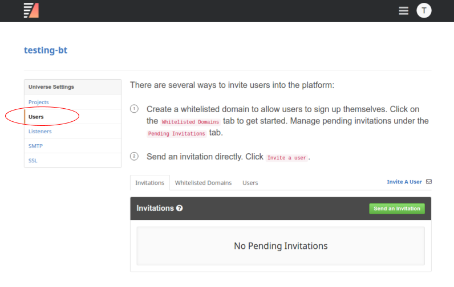Screen dimensions: 454x287
Task: Open the testing-bt universe title link
Action: click(46, 50)
